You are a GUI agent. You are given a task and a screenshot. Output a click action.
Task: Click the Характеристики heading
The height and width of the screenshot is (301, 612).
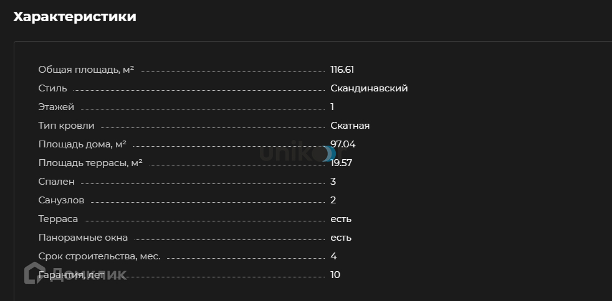(x=75, y=17)
